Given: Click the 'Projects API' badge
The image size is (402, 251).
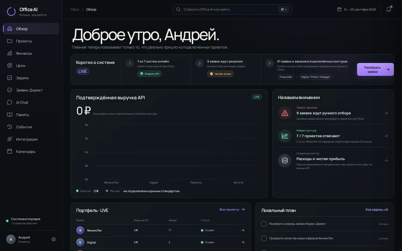Looking at the screenshot, I should [149, 74].
